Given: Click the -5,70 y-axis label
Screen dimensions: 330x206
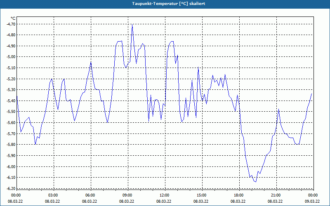Looking at the screenshot, I should [x=11, y=133].
